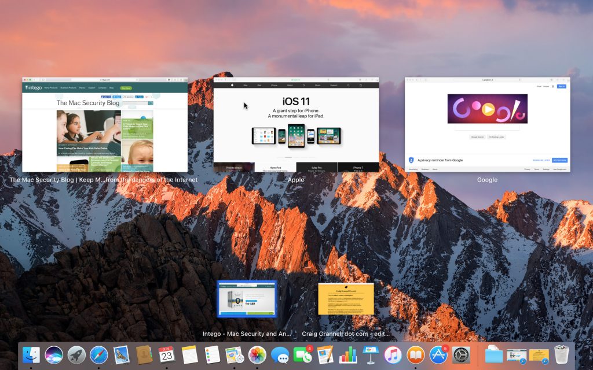Click HomePod tile in Apple window
This screenshot has width=593, height=370.
click(x=275, y=167)
